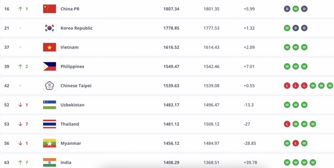
Task: Click Korea Republic's green W result badge
Action: pyautogui.click(x=287, y=28)
